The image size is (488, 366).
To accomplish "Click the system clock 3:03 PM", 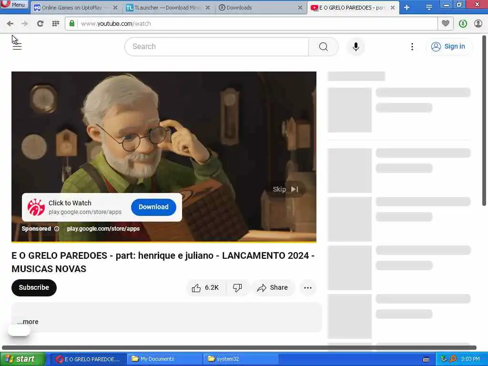I will tap(470, 359).
